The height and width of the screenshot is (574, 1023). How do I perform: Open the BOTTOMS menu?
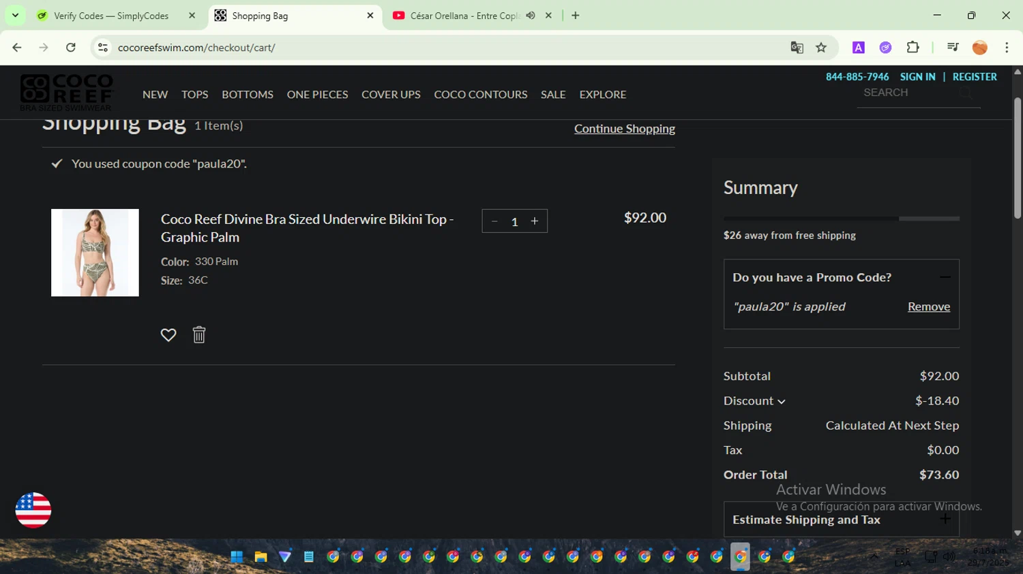(x=248, y=95)
